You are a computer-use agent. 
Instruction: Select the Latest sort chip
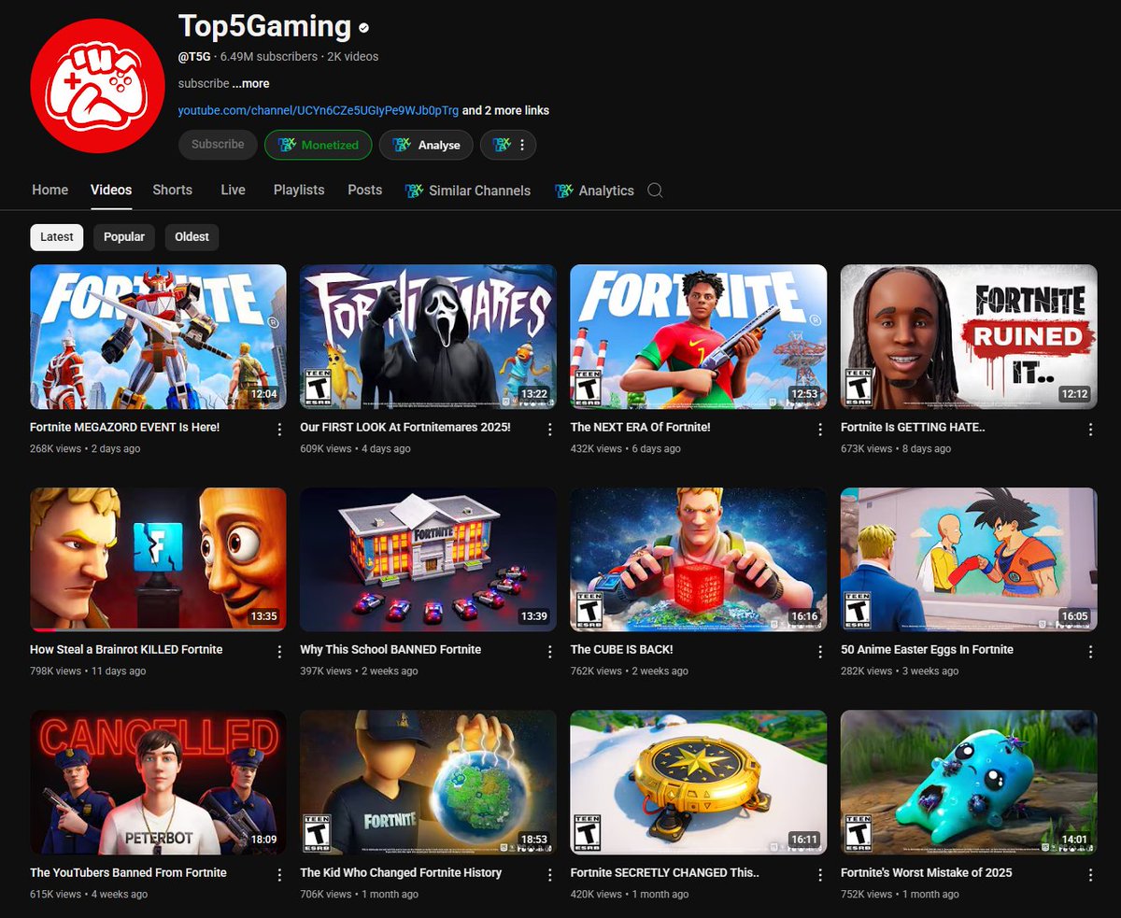click(x=57, y=237)
